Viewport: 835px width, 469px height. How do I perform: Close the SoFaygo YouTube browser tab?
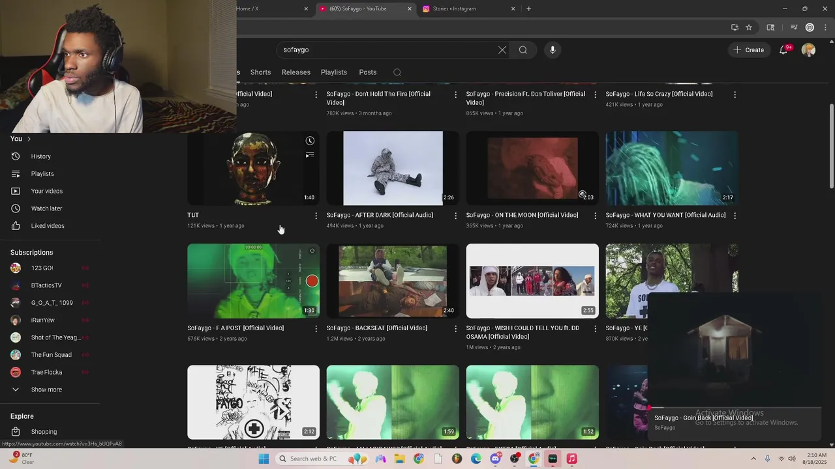410,8
